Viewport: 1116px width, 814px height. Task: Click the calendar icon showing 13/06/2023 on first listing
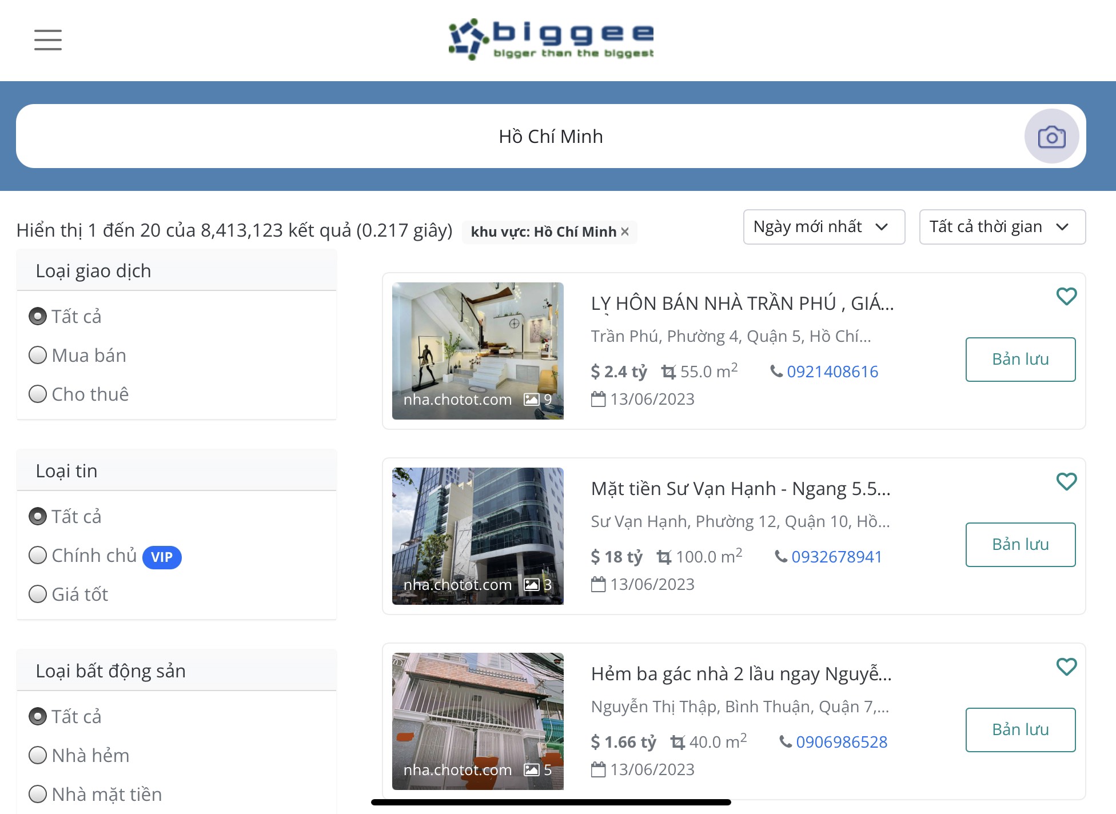tap(598, 398)
